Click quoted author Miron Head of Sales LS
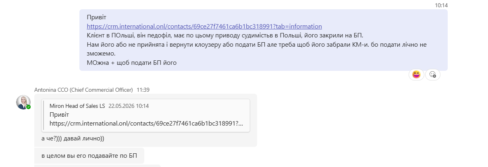The height and width of the screenshot is (167, 488). coord(77,106)
